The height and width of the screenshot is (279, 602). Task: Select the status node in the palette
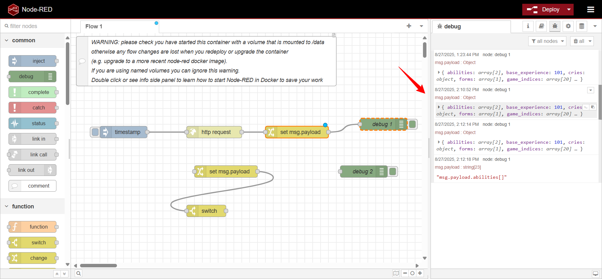[x=33, y=123]
